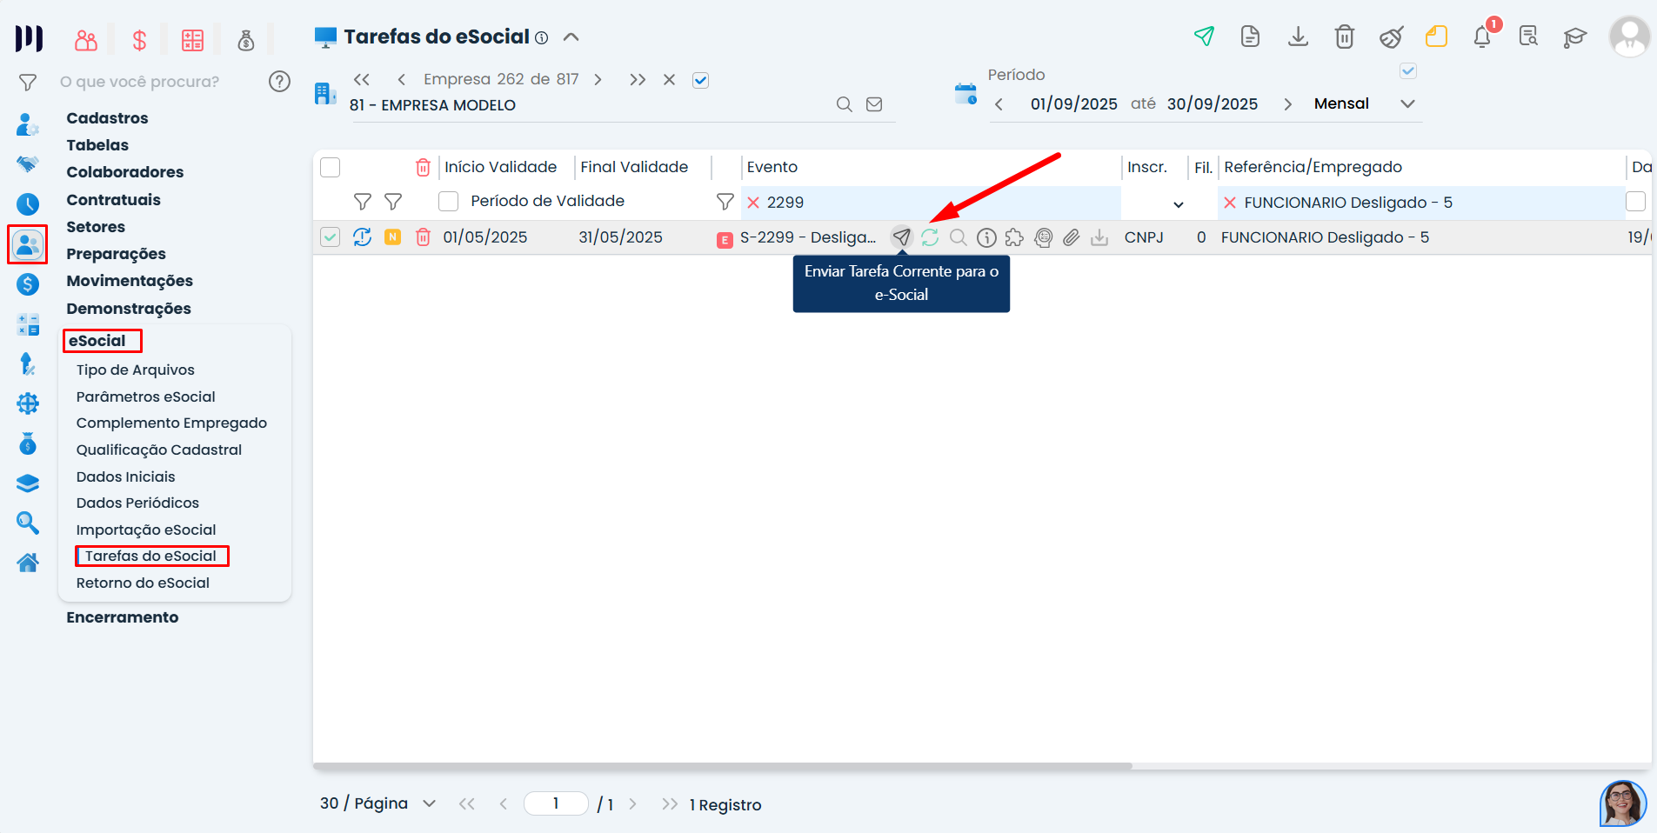Screen dimensions: 1657x833
Task: Send current task to e-Social in S-2299 row
Action: point(902,237)
